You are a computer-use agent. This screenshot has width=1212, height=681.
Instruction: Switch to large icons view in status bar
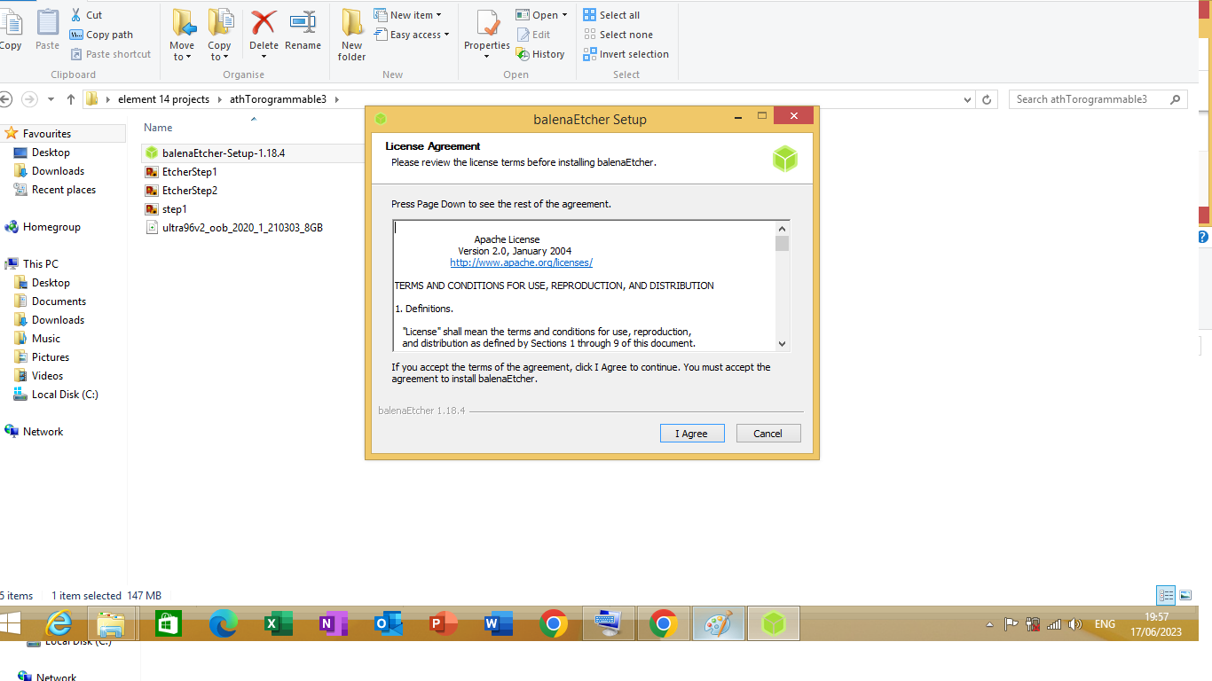(1185, 596)
